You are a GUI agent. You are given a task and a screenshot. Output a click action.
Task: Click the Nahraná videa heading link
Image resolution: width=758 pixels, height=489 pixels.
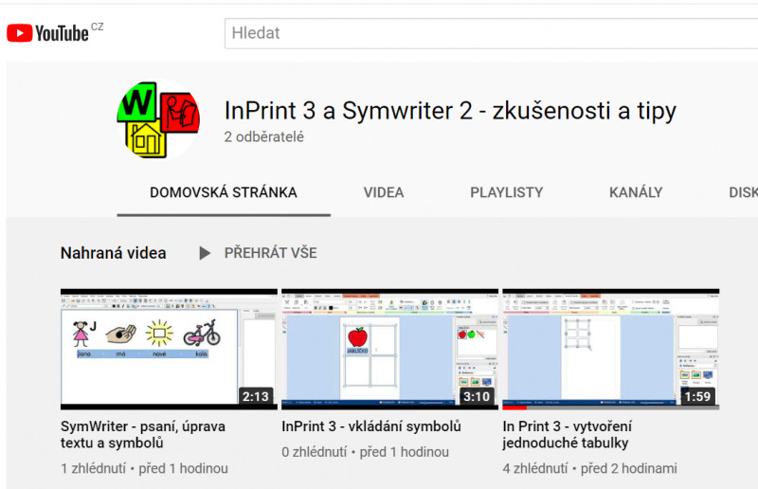click(113, 253)
